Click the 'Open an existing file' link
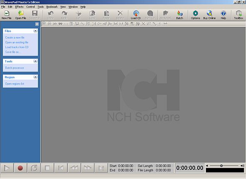The height and width of the screenshot is (179, 246). point(17,42)
